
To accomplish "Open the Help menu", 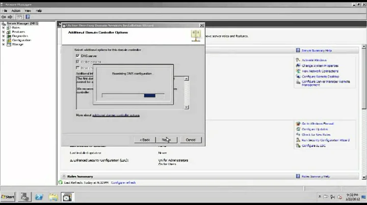I will [x=39, y=11].
